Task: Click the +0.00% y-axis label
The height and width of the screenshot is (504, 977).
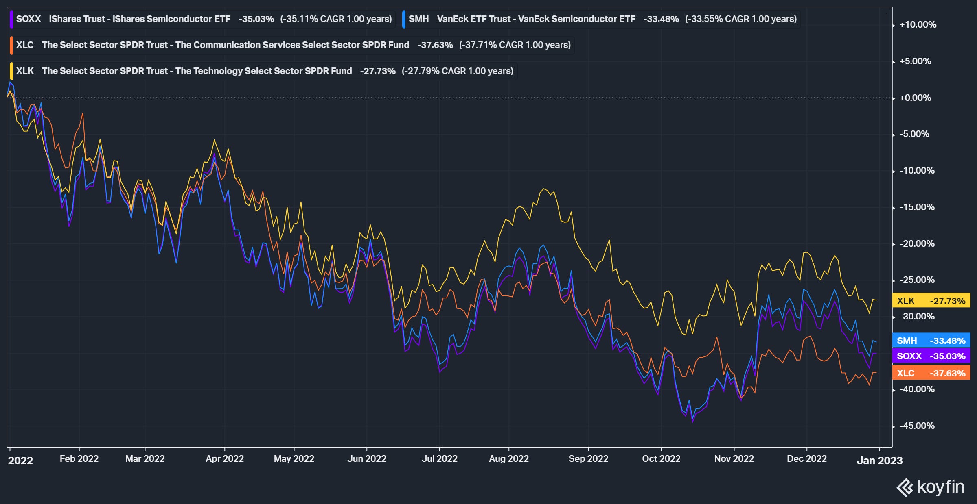Action: point(915,98)
